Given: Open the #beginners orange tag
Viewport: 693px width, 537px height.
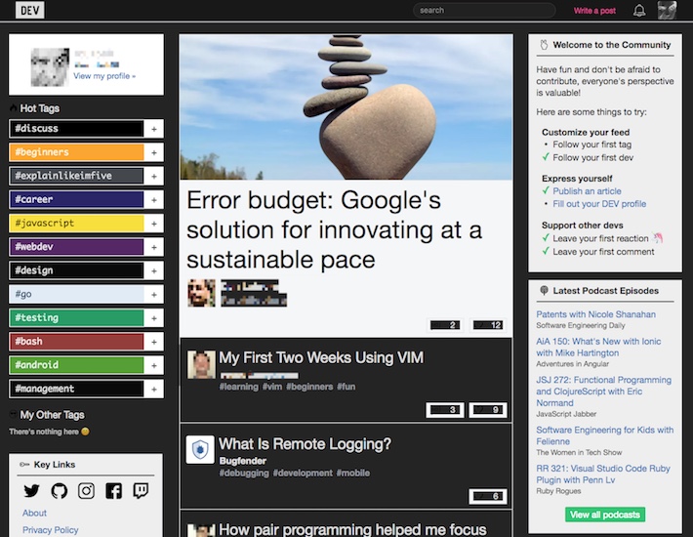Looking at the screenshot, I should click(76, 152).
